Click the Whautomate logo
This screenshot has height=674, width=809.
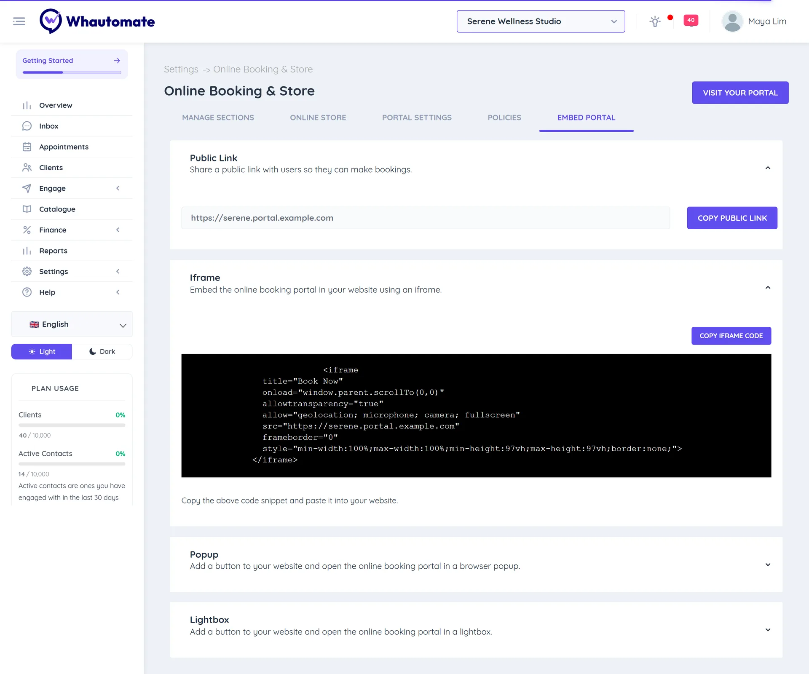[x=97, y=21]
